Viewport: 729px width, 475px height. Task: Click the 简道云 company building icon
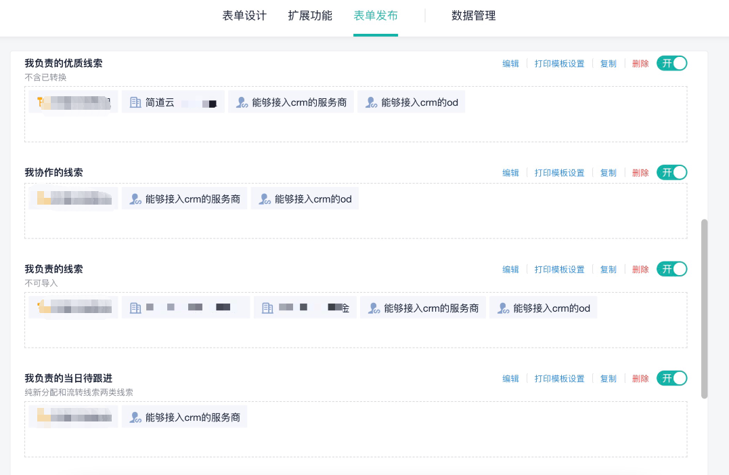135,102
